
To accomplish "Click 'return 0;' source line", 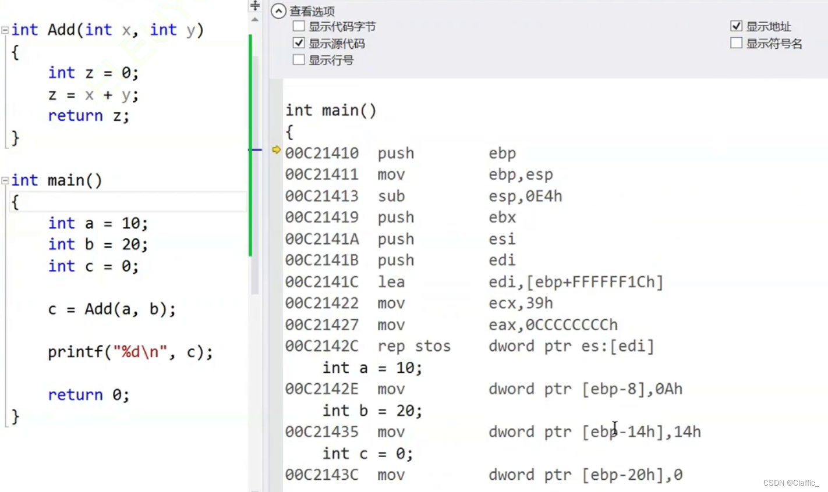I will click(x=89, y=395).
